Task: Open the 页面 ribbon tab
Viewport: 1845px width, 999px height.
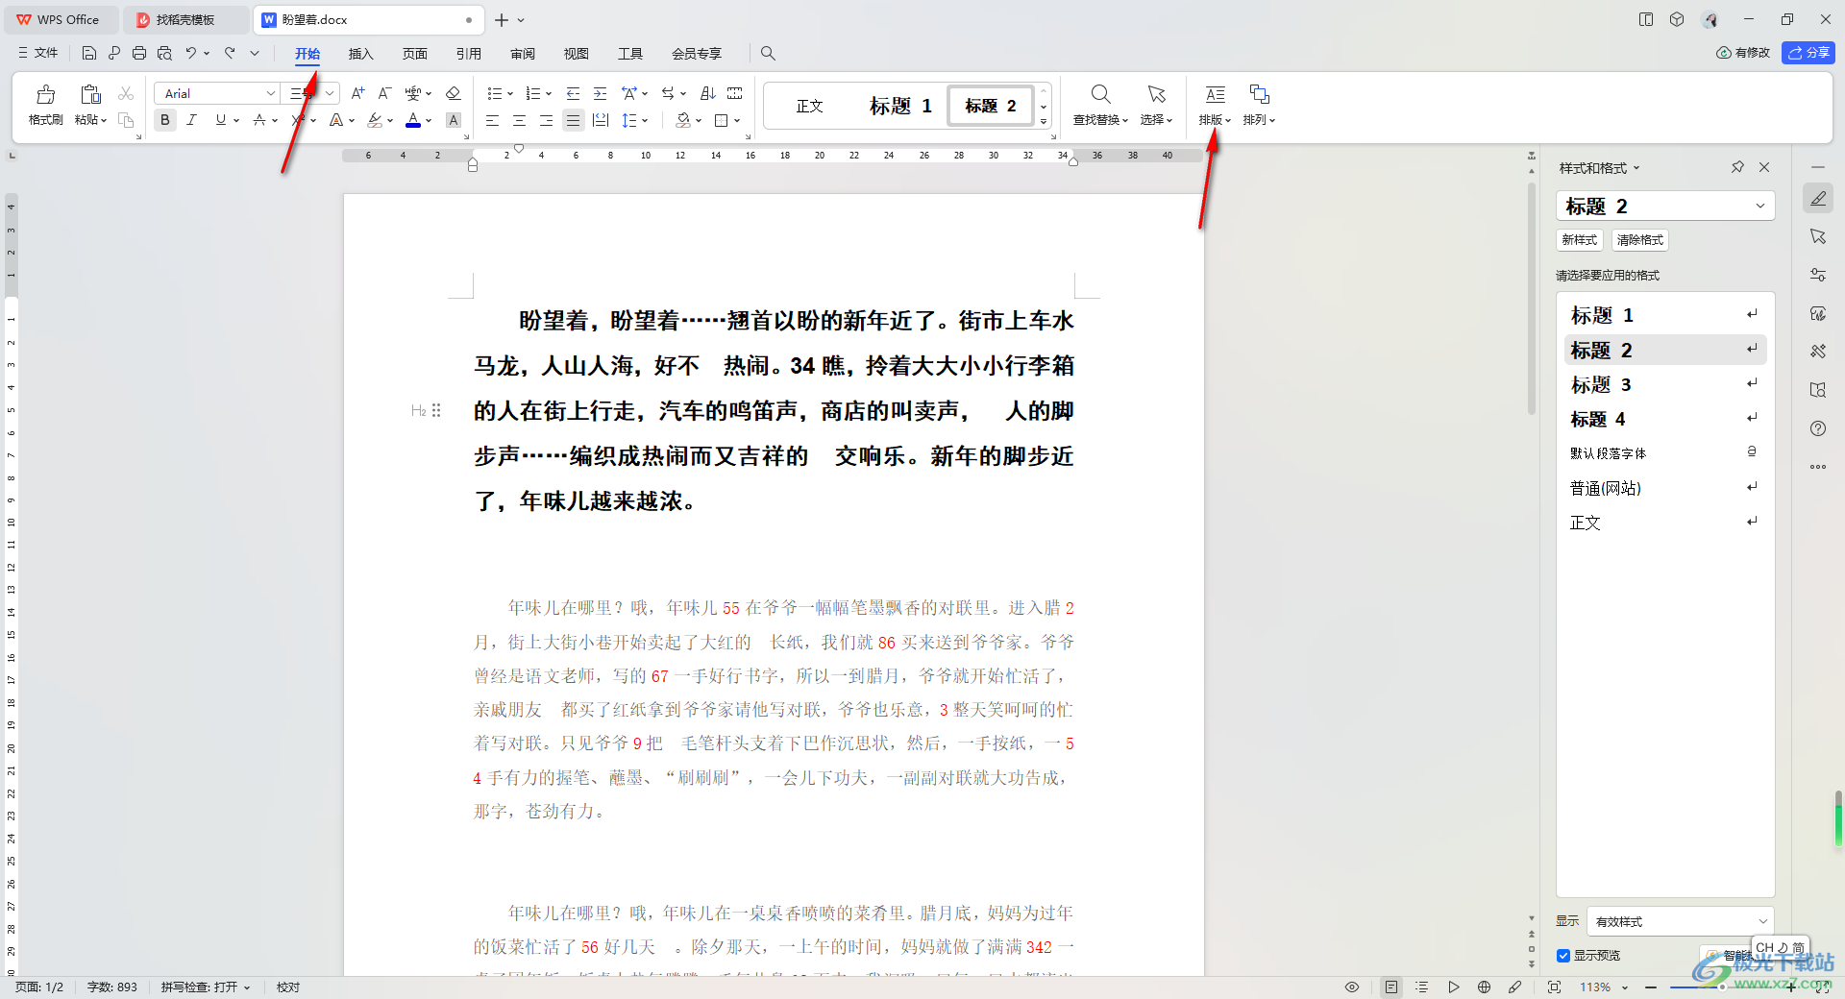Action: click(414, 54)
